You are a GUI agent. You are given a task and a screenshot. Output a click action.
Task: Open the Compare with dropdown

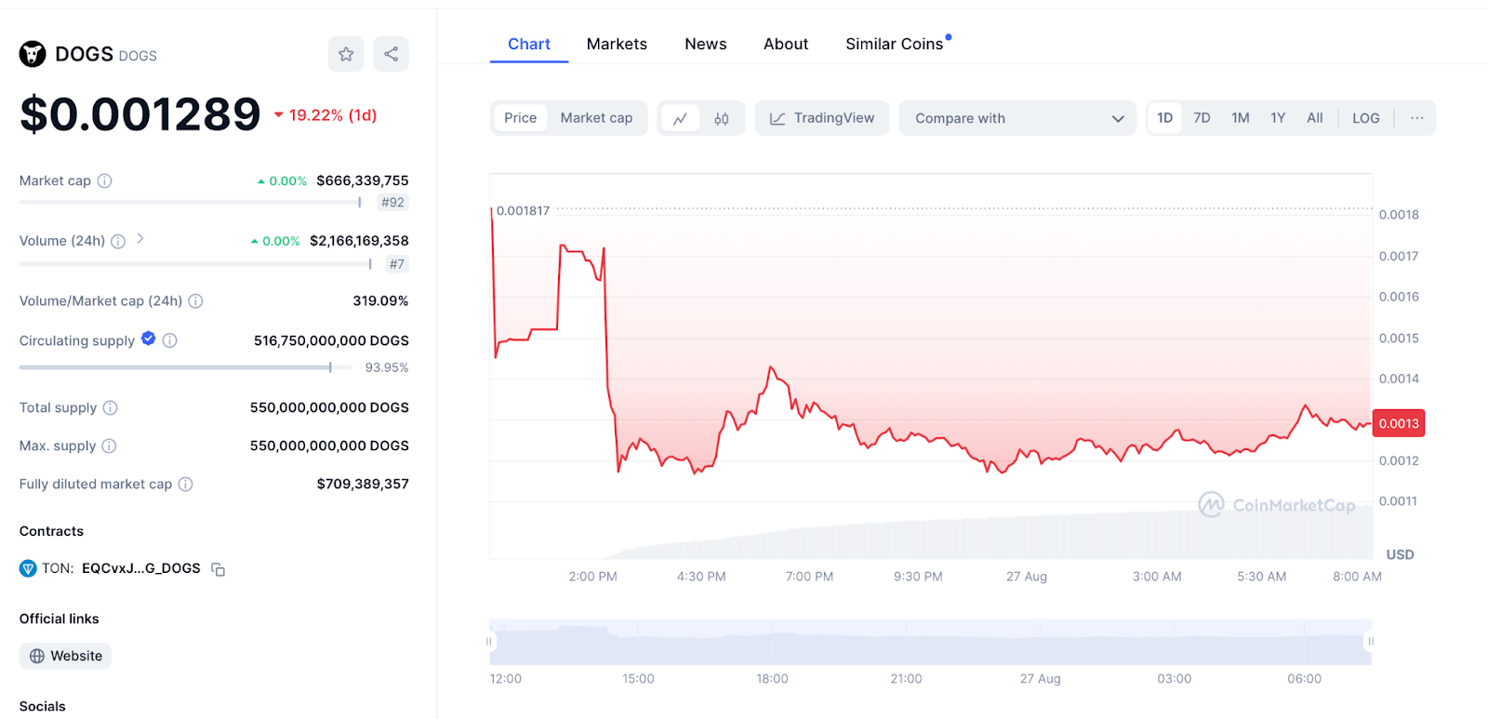coord(1017,118)
